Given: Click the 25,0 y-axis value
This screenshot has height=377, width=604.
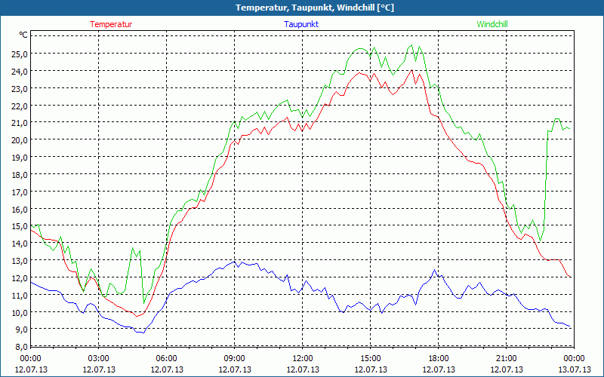Looking at the screenshot, I should 20,54.
